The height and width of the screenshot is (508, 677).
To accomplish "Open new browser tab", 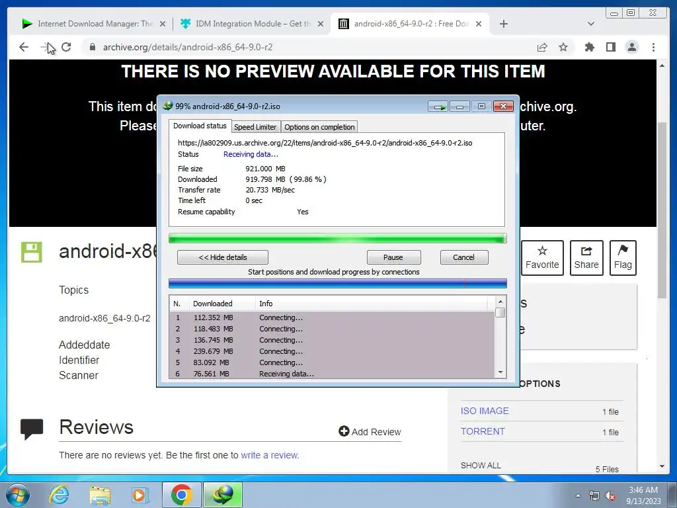I will pos(503,24).
